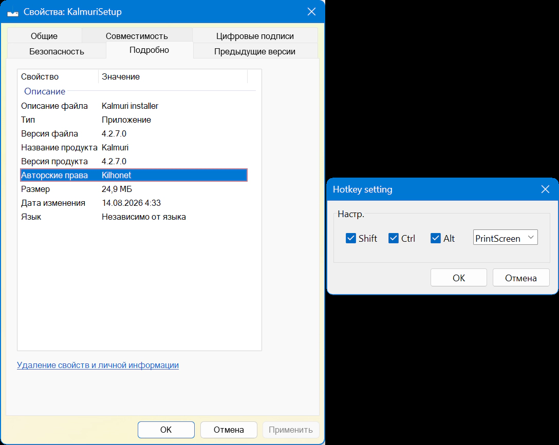Screen dimensions: 559x445
Task: Select the Описание файла row
Action: tap(134, 106)
